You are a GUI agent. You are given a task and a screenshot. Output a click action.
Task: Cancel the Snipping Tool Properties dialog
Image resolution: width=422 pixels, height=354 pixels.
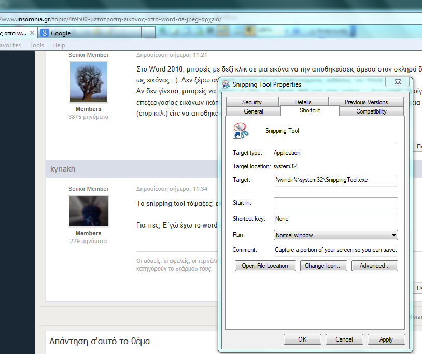tap(344, 339)
